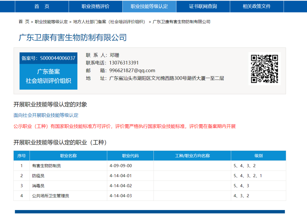Click the red notice beginning 公示职业（工种）

tap(125, 126)
